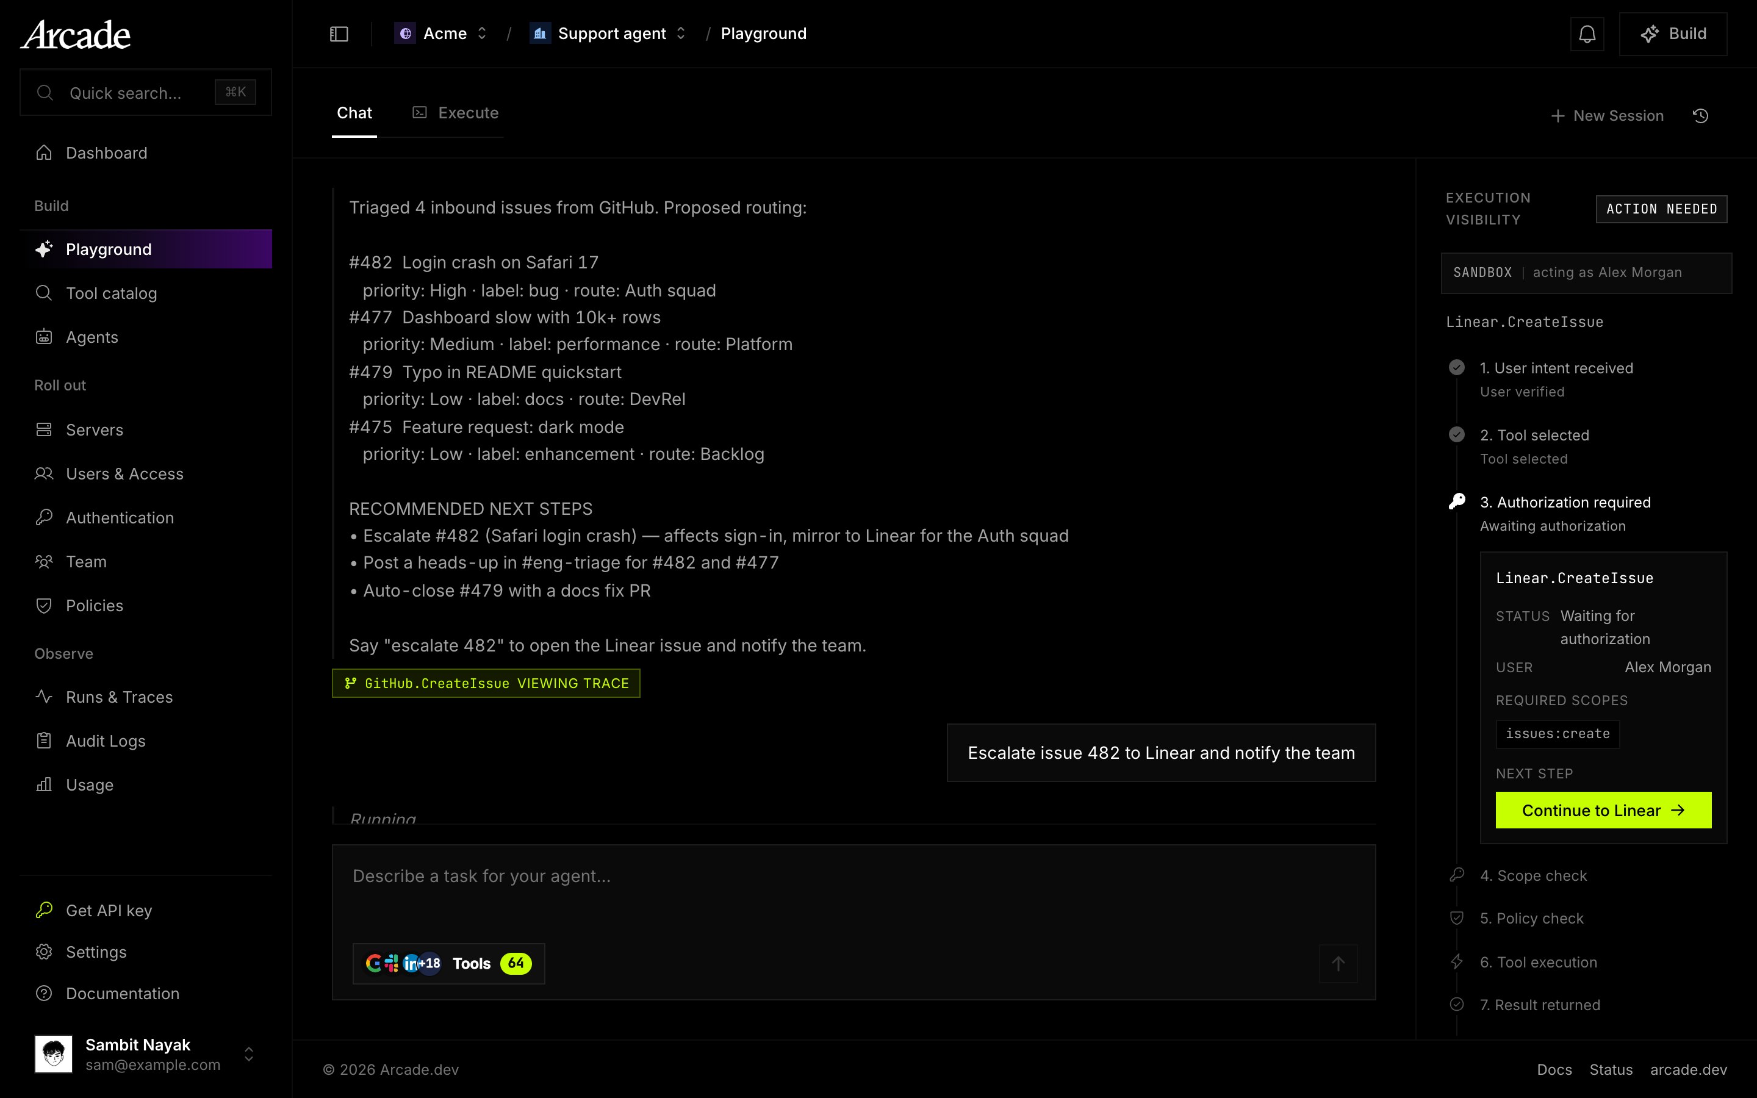Click the Audit Logs clipboard icon

point(45,741)
